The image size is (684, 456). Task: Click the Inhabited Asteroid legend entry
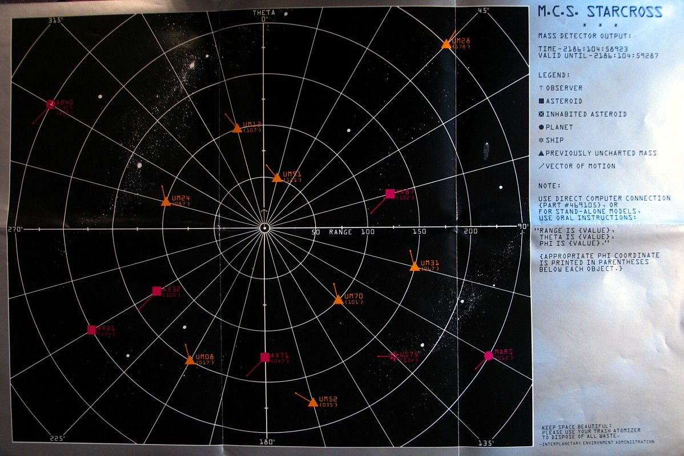(582, 114)
